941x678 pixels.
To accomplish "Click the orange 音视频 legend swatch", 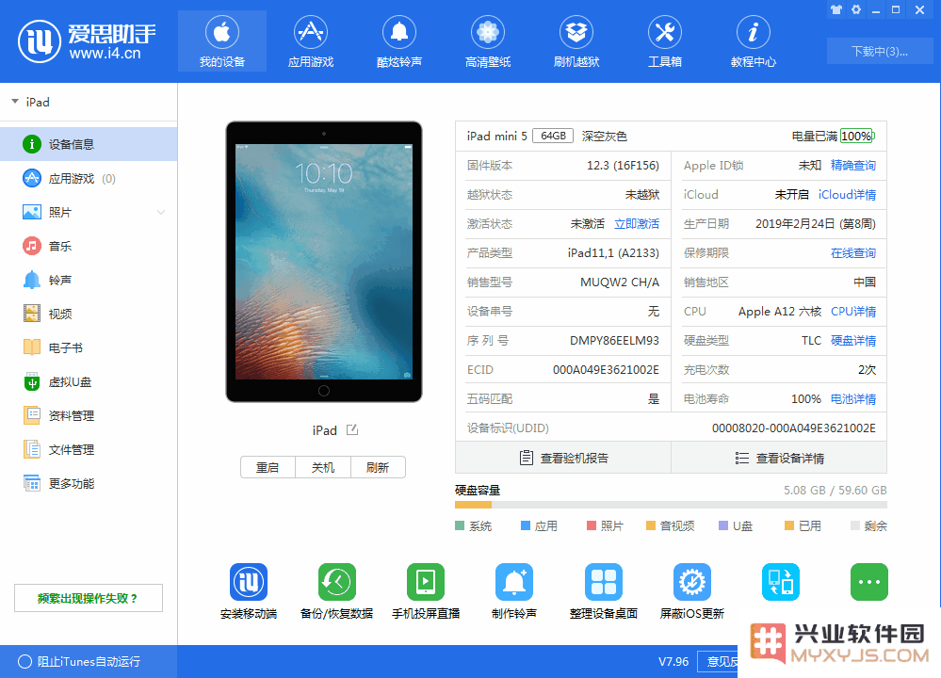I will tap(651, 525).
